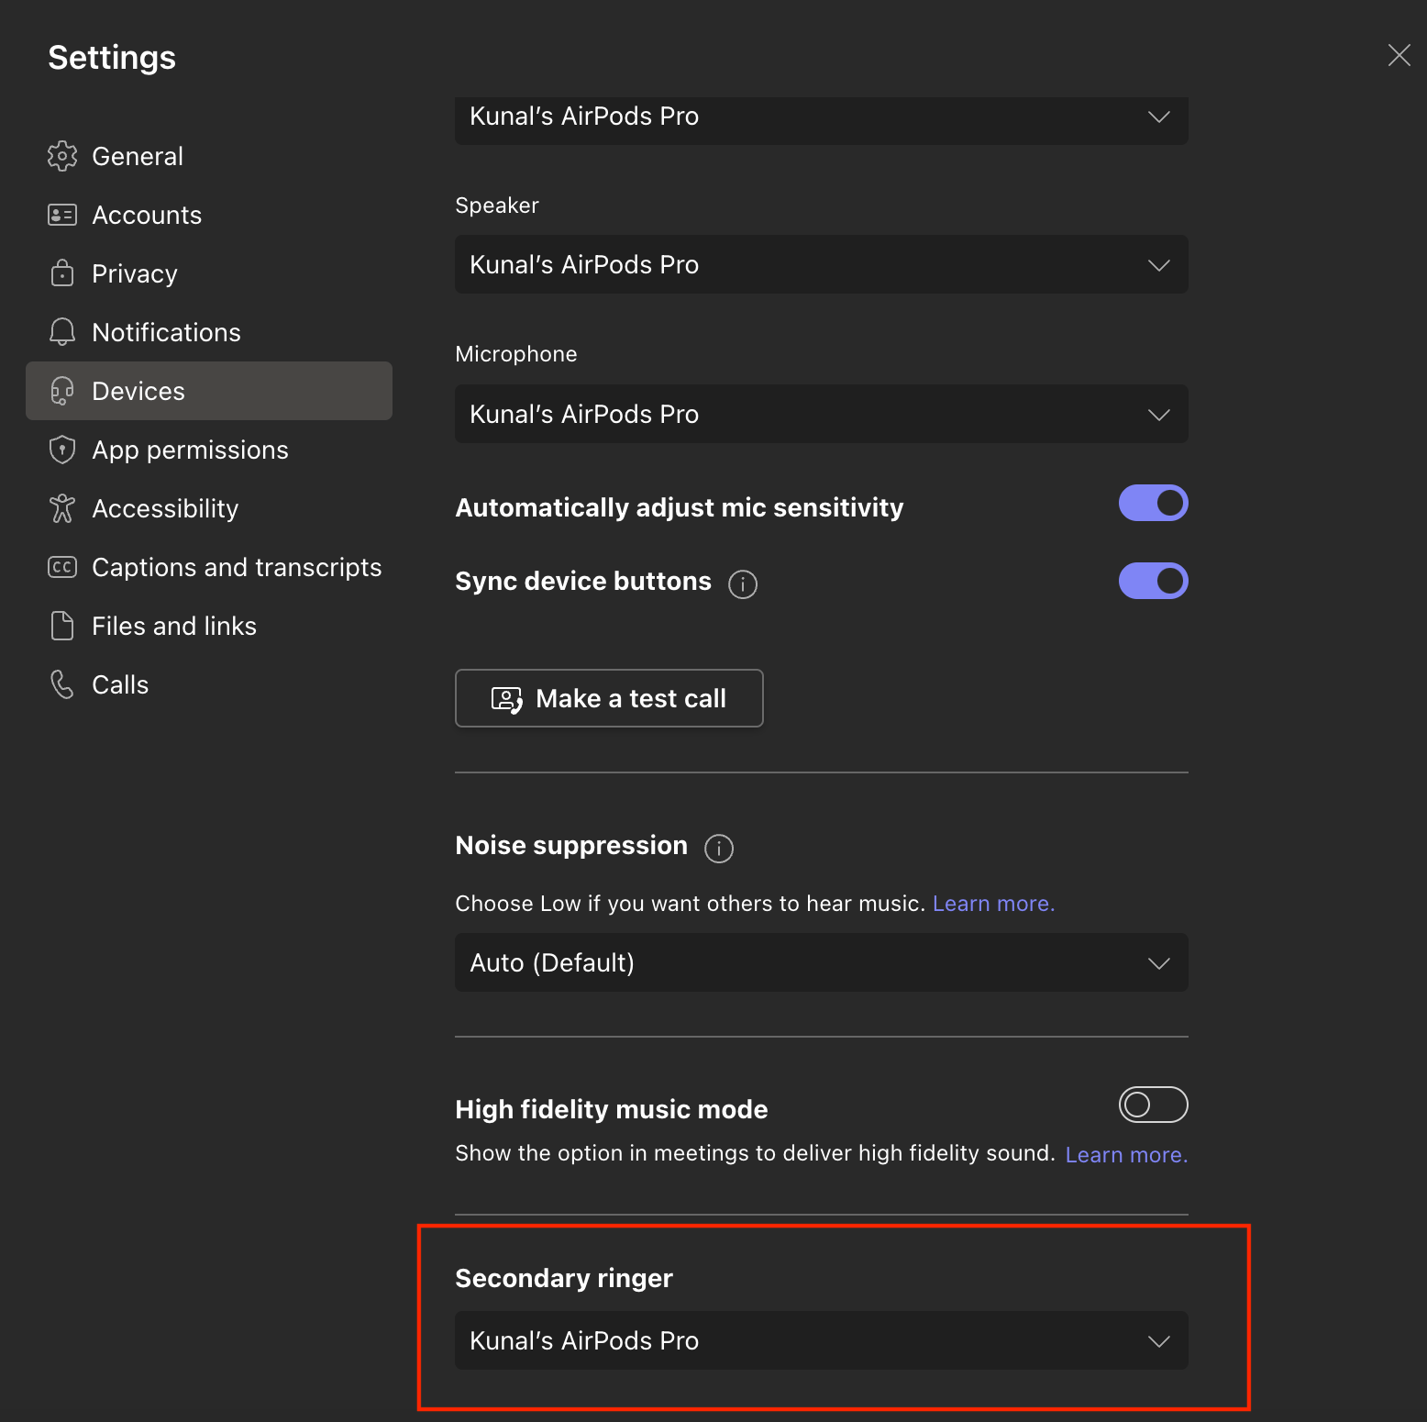
Task: Close the Settings window
Action: (1399, 55)
